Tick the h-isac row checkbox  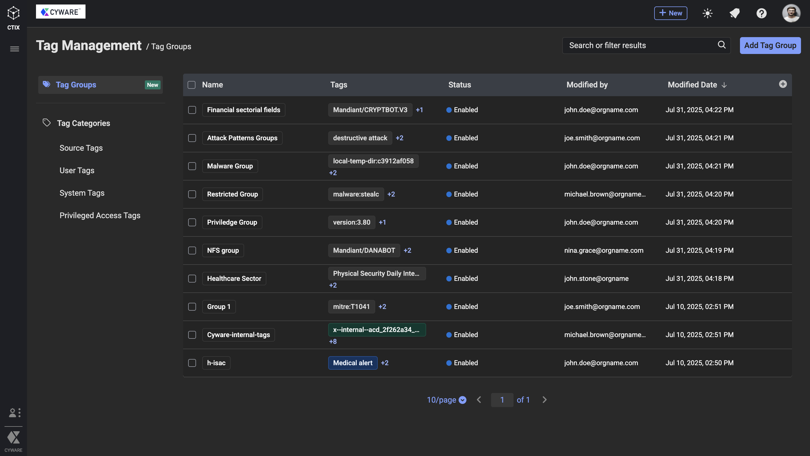coord(192,363)
